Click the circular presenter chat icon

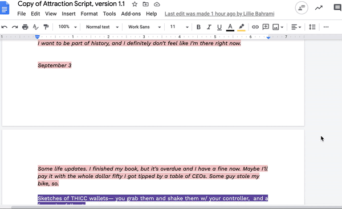tap(302, 8)
